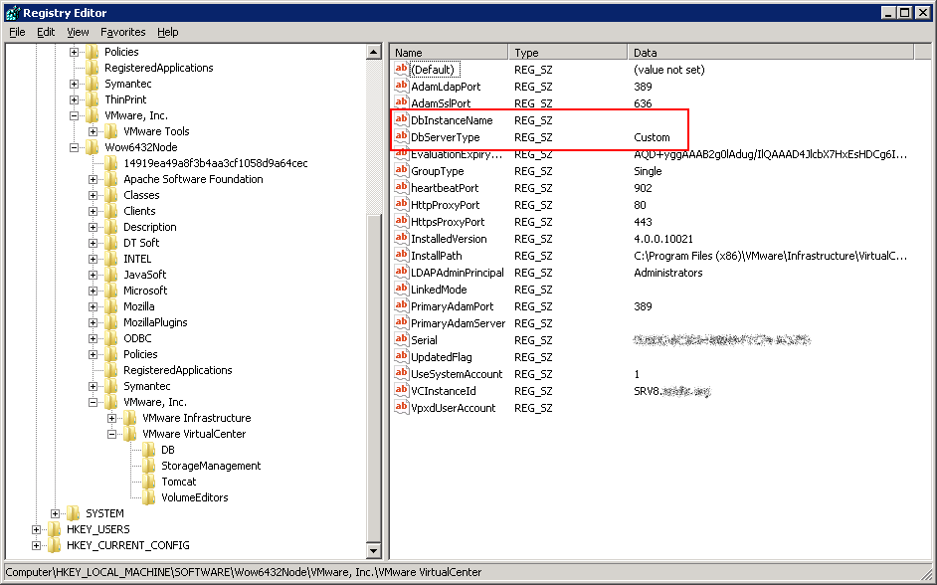
Task: Click the Tomcat key folder icon
Action: [x=149, y=481]
